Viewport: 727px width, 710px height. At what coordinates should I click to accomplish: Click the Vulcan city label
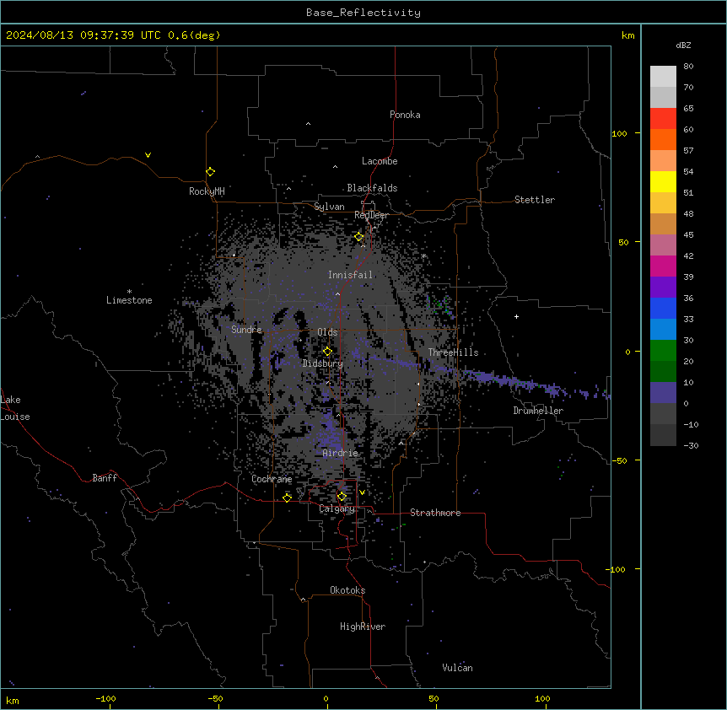pyautogui.click(x=458, y=668)
